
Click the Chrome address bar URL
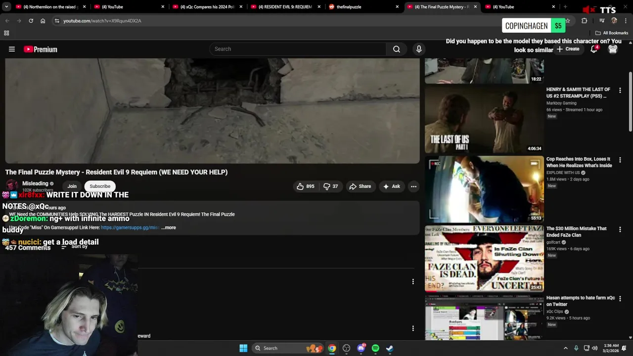102,21
